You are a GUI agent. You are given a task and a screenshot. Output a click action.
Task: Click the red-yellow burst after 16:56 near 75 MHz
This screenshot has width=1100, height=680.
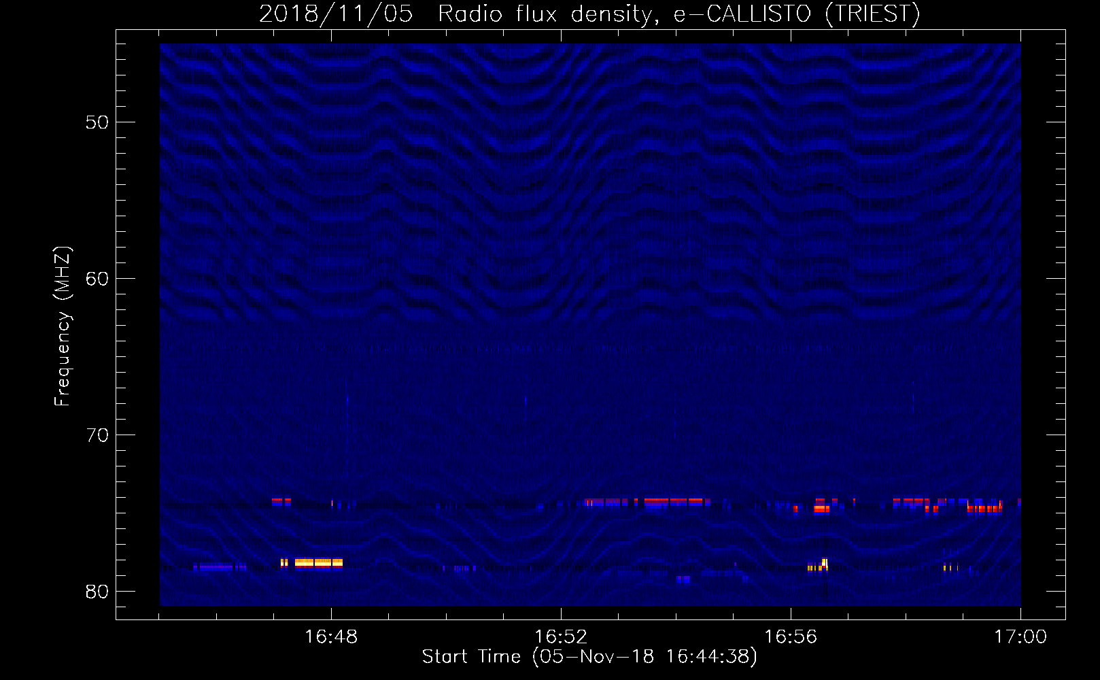[x=821, y=507]
